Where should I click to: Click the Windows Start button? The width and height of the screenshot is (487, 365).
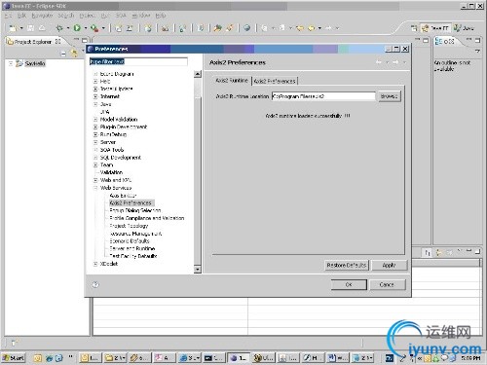pos(14,358)
